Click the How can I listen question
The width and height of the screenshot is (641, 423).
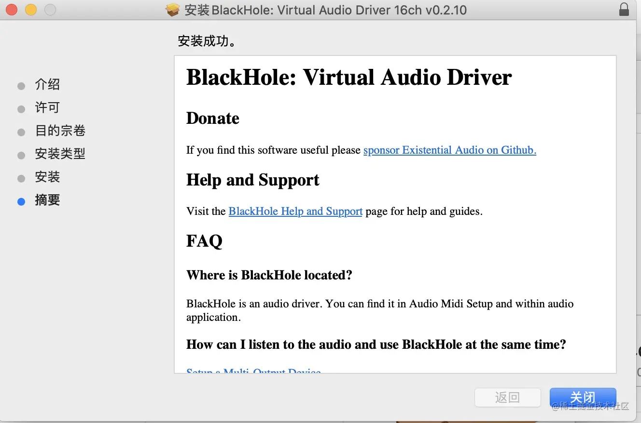point(376,344)
